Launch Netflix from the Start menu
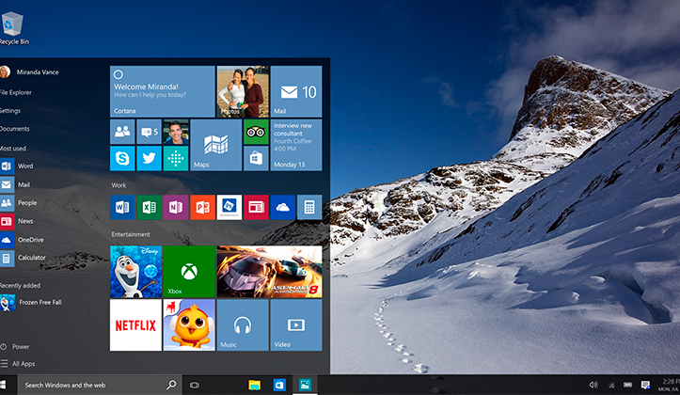This screenshot has height=395, width=680. click(x=135, y=325)
